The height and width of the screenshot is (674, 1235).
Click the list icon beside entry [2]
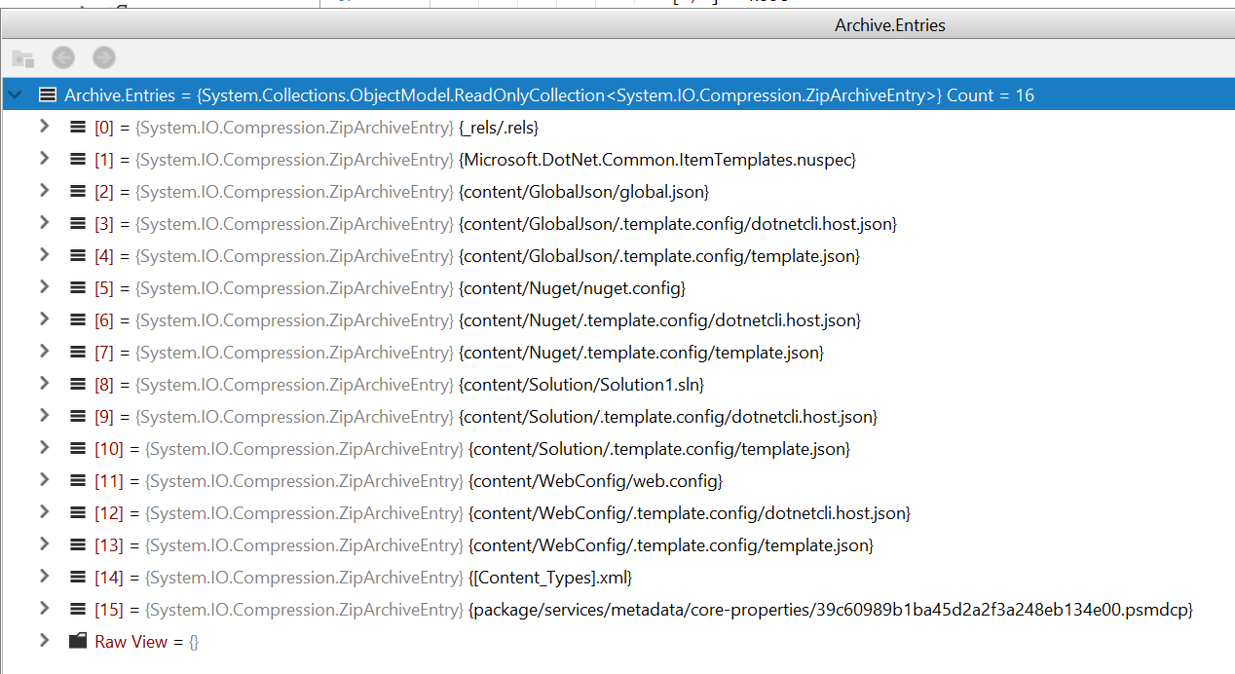(79, 191)
